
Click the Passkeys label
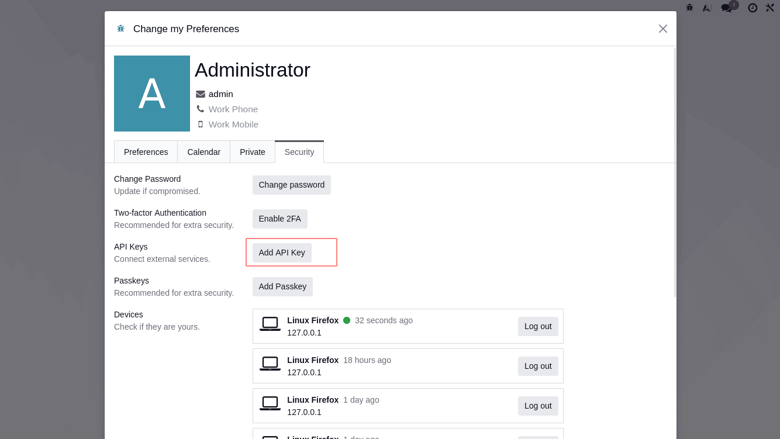[x=132, y=281]
